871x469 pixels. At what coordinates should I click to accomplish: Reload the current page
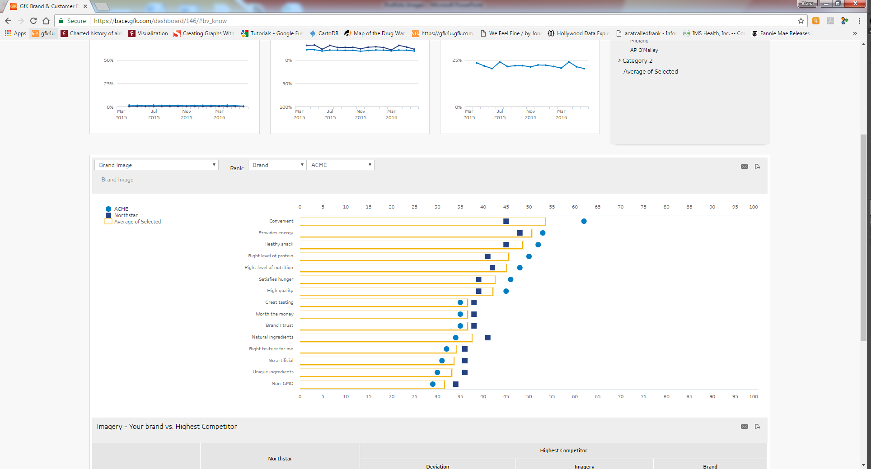tap(33, 21)
